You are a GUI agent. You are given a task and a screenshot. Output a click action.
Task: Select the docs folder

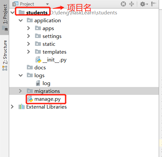40,68
